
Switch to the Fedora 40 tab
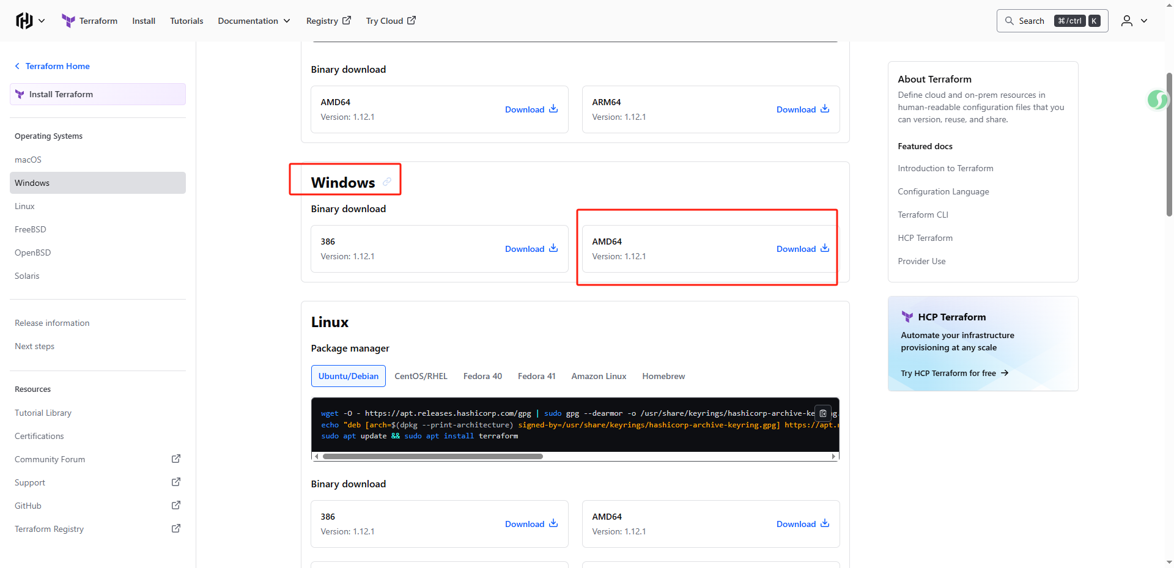[x=482, y=376]
